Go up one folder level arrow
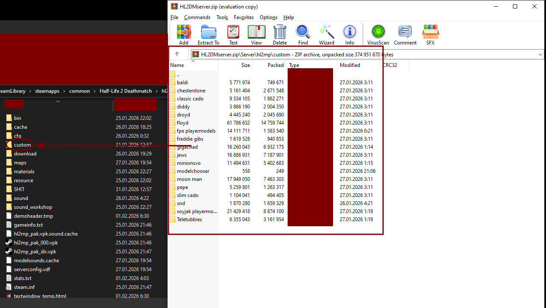The height and width of the screenshot is (308, 546). point(177,54)
